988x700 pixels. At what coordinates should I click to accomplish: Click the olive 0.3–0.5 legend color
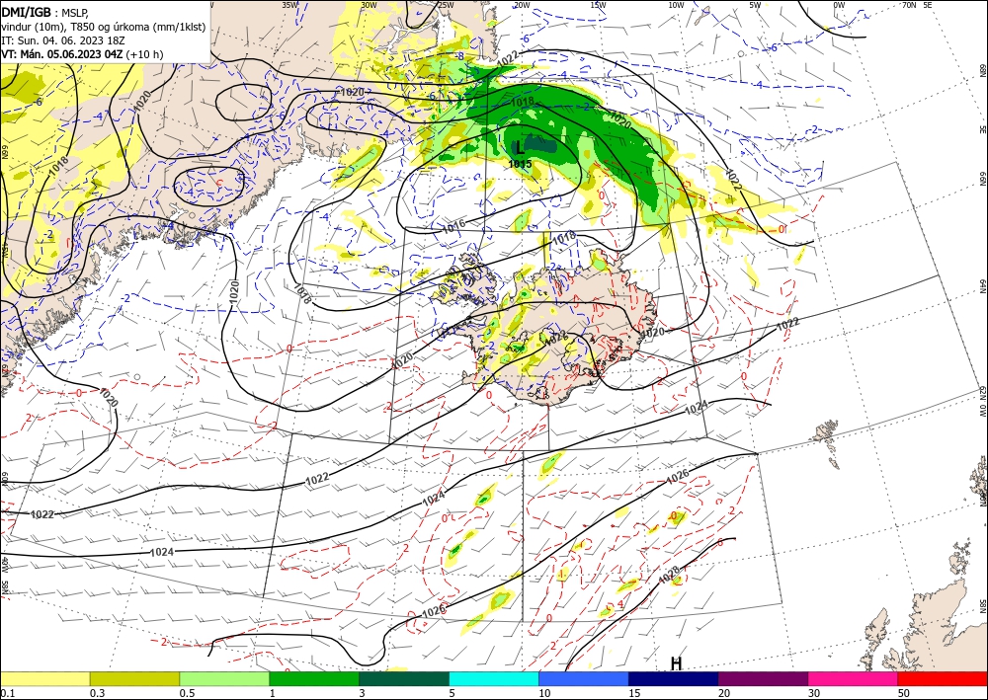[x=134, y=678]
